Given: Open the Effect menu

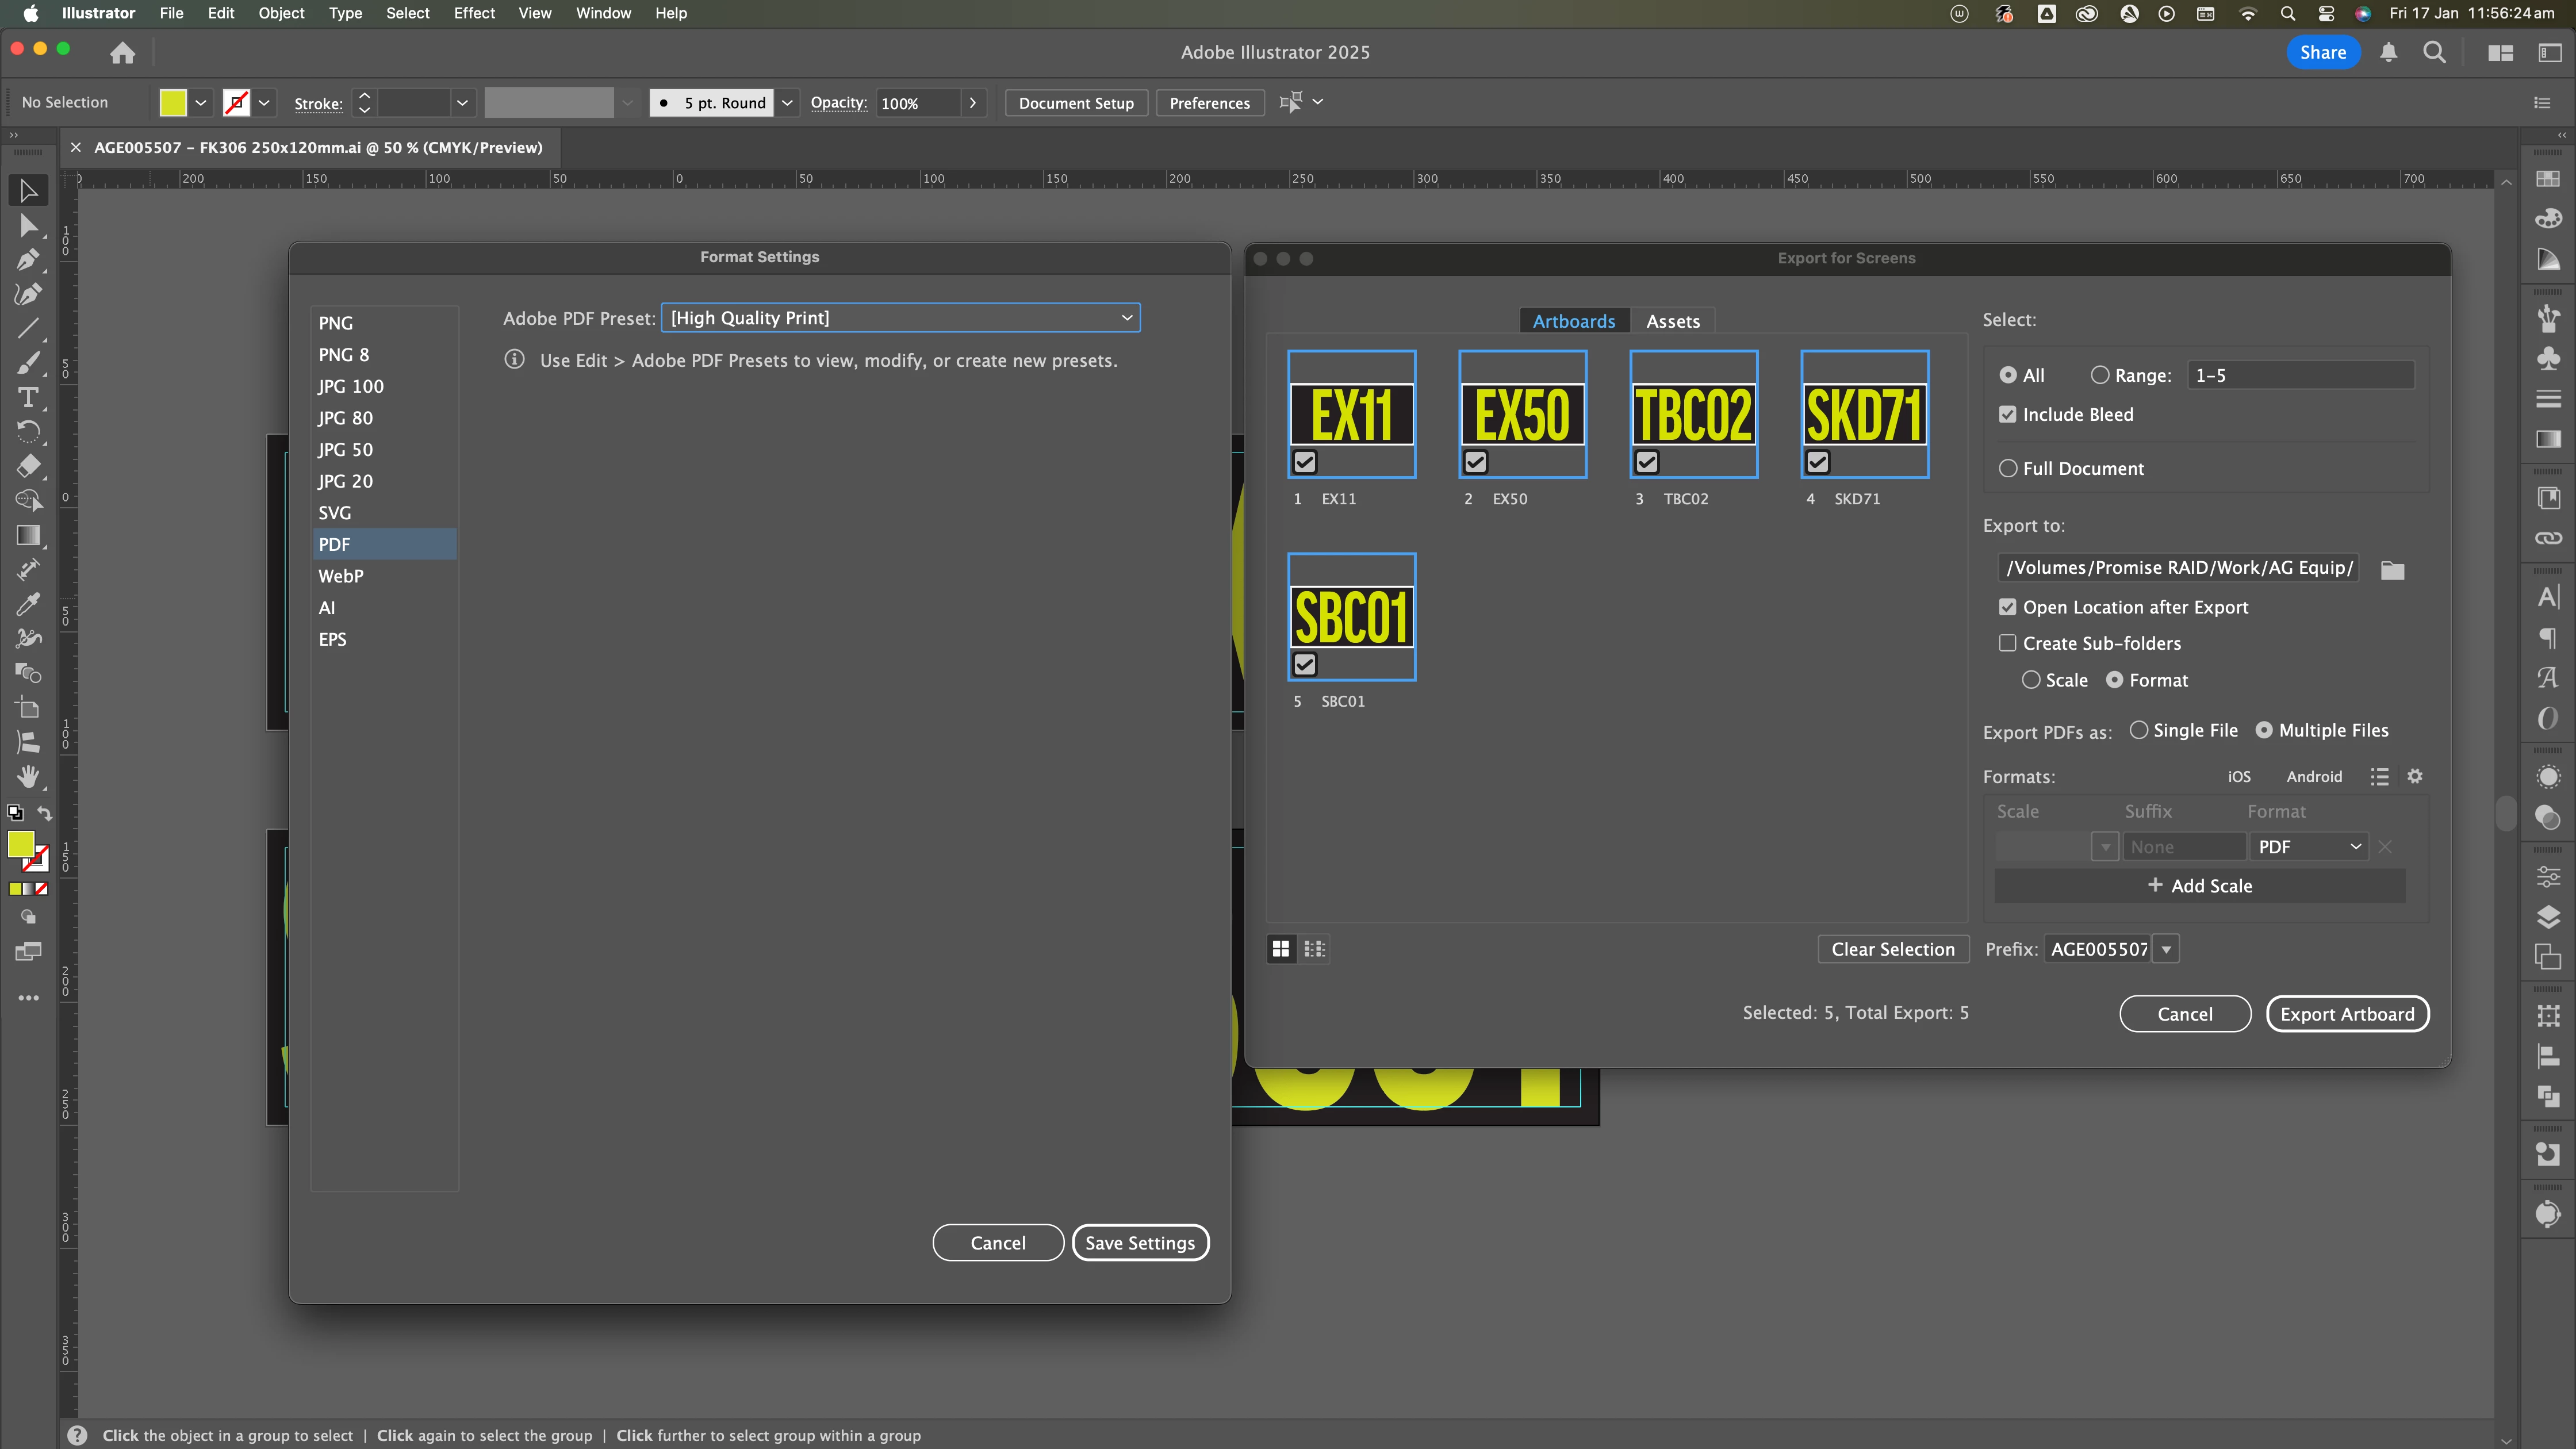Looking at the screenshot, I should (473, 13).
